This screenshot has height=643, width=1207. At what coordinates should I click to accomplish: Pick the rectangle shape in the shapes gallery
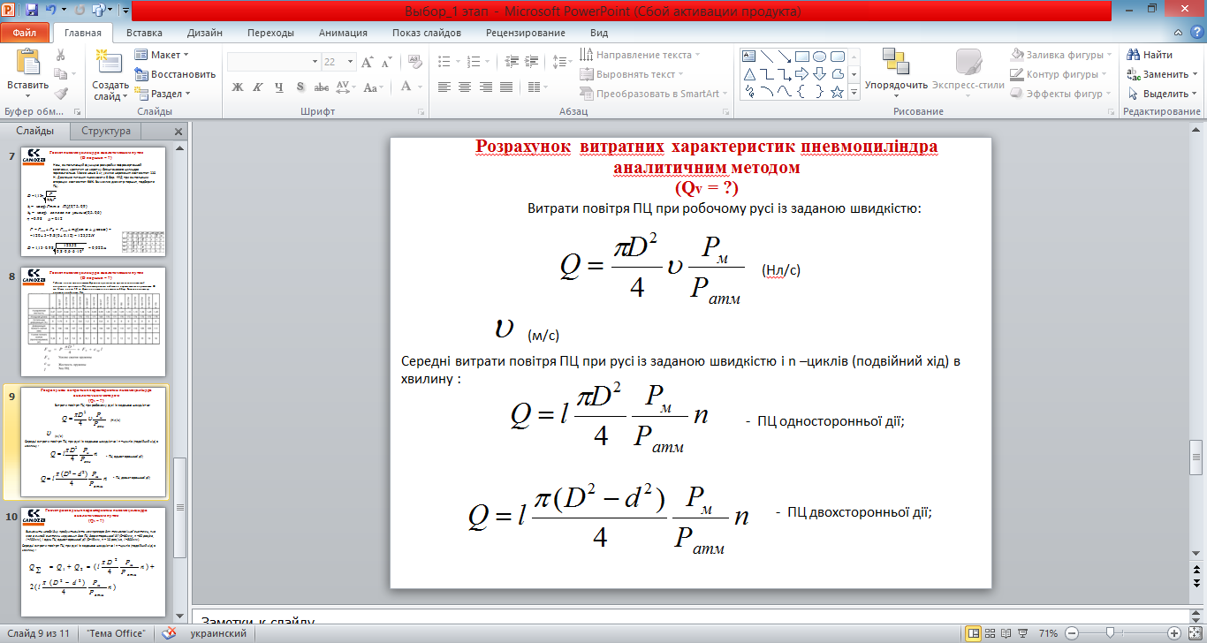pyautogui.click(x=802, y=57)
